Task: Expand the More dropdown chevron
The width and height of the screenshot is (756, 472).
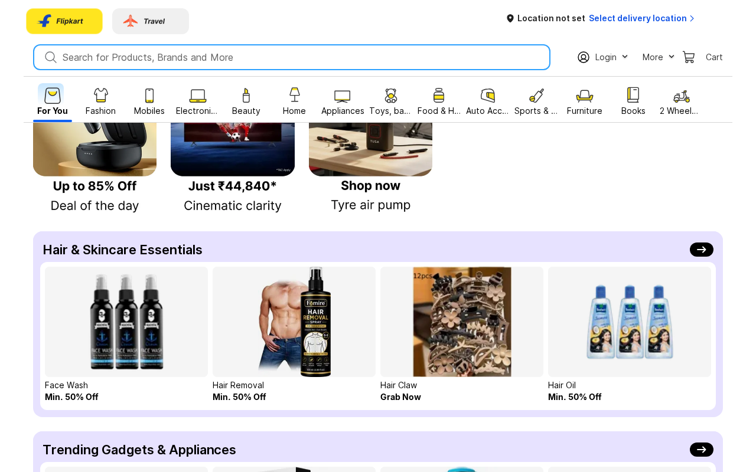Action: 672,57
